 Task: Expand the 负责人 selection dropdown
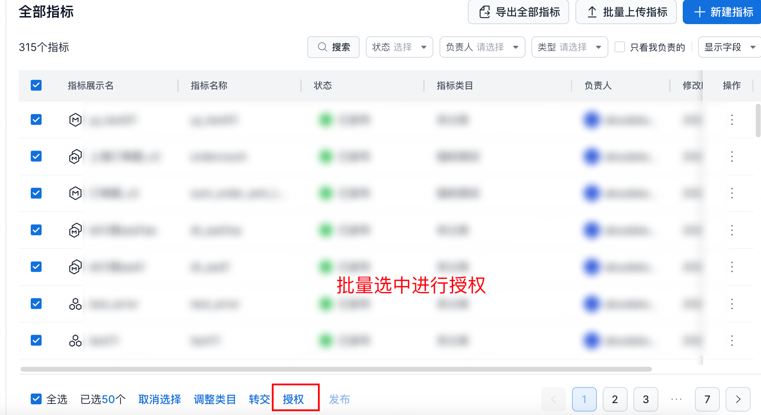(482, 47)
